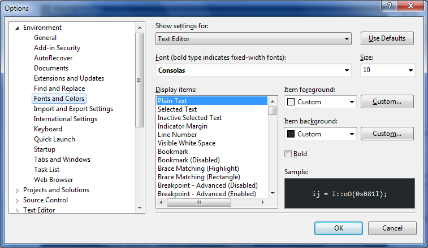Click the Use Defaults button
This screenshot has height=248, width=428.
[x=387, y=39]
